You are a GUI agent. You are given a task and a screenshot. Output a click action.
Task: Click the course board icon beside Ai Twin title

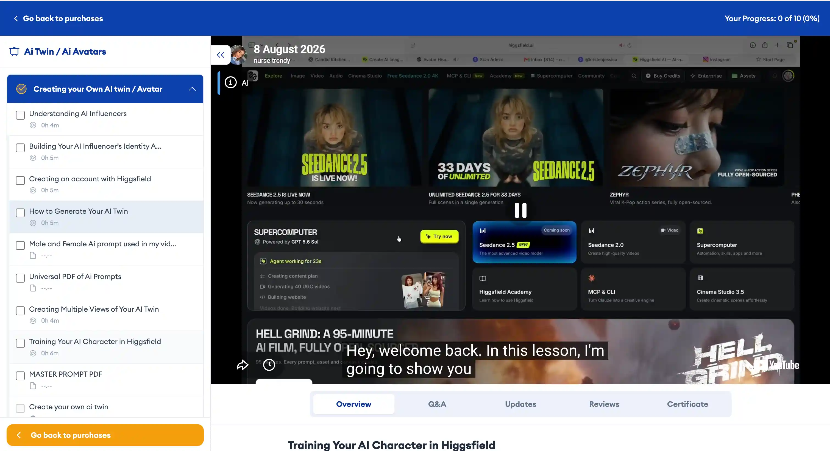(14, 52)
